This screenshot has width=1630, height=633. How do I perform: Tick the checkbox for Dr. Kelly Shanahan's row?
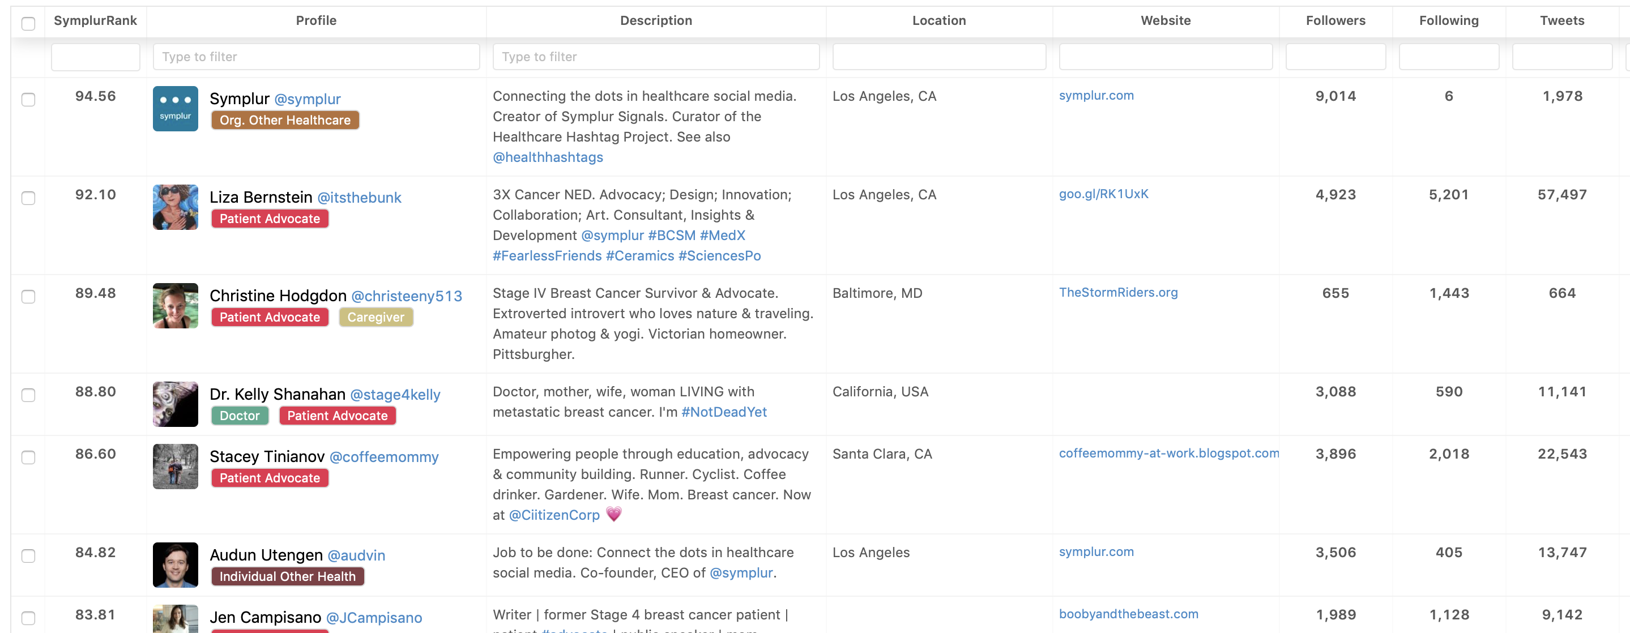pyautogui.click(x=28, y=396)
